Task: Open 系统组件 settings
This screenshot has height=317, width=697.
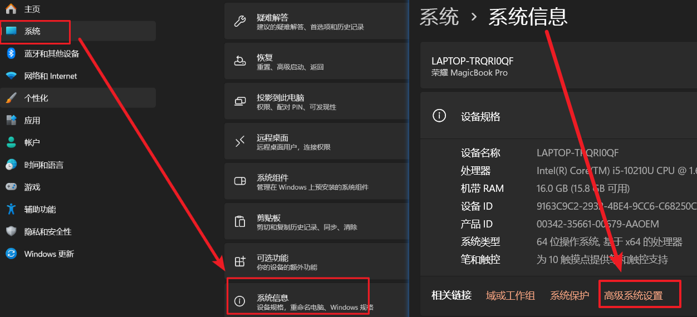Action: pyautogui.click(x=316, y=182)
